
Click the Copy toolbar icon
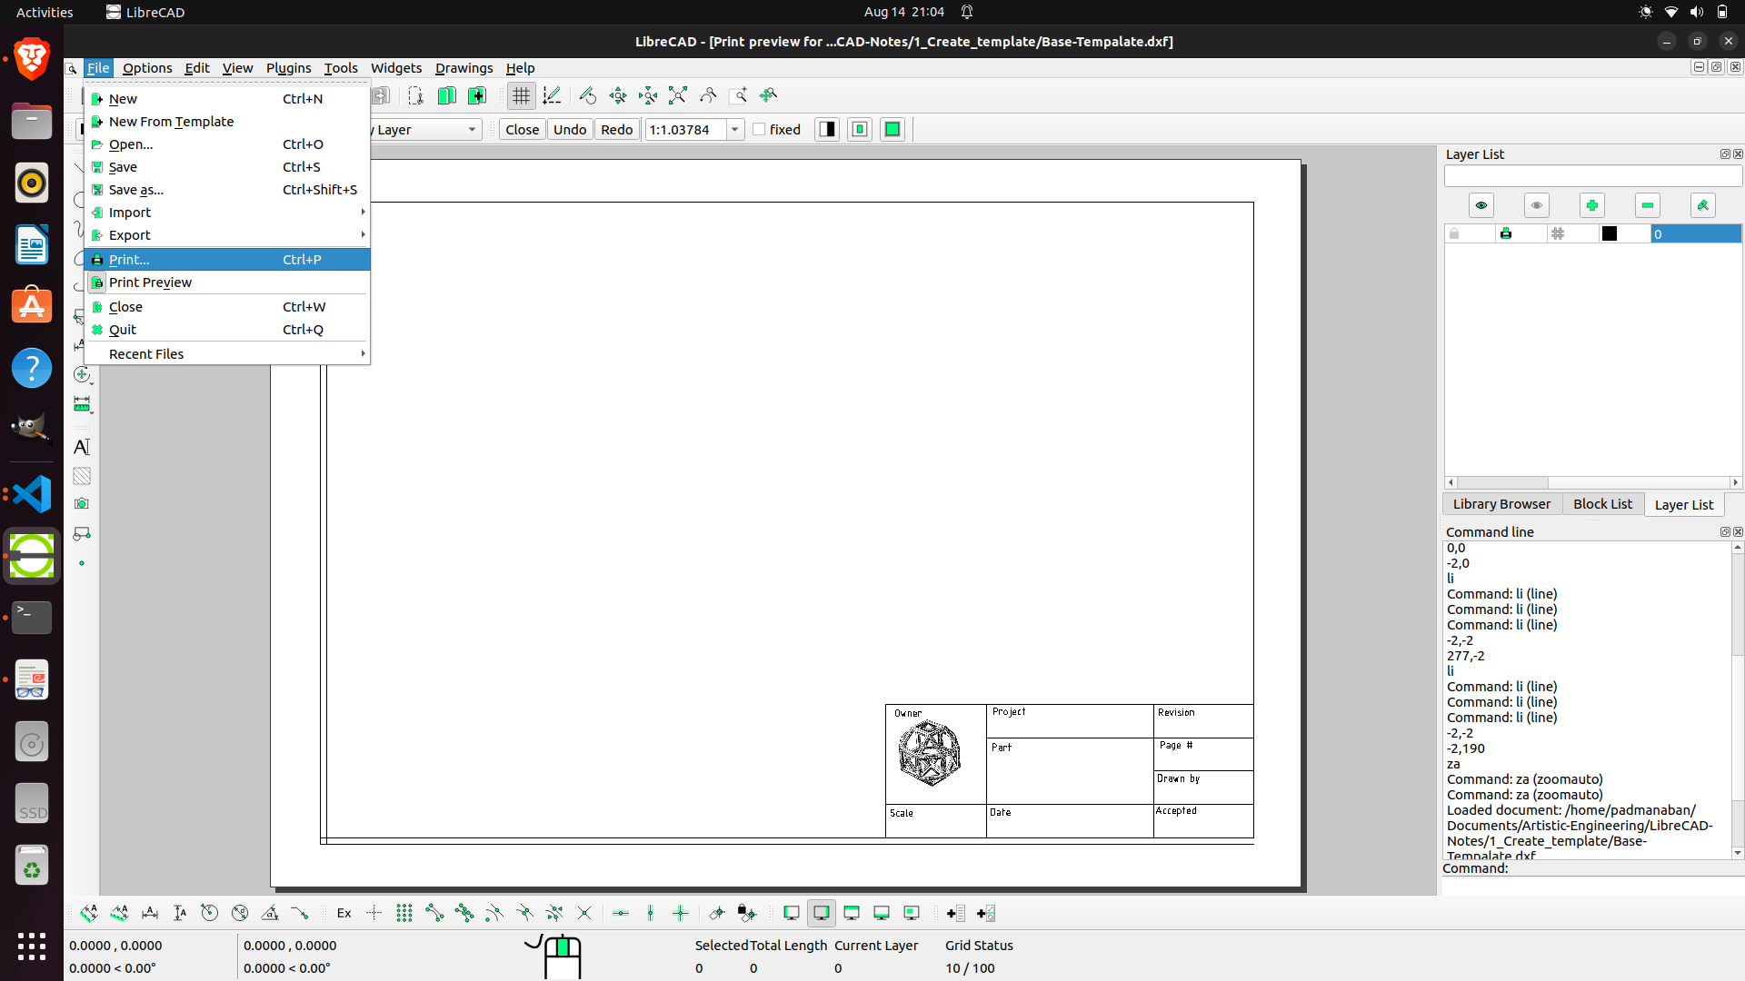446,95
